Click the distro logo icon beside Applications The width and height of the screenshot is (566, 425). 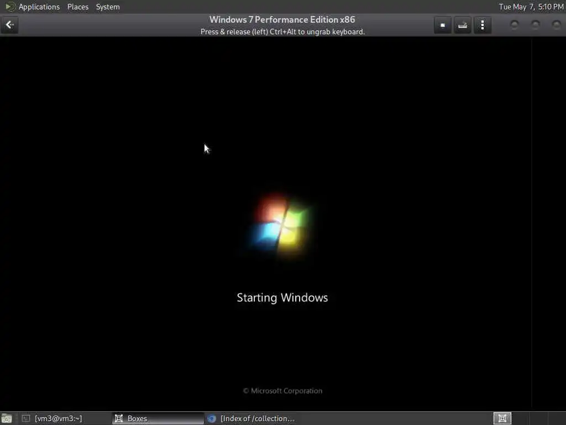(x=10, y=7)
